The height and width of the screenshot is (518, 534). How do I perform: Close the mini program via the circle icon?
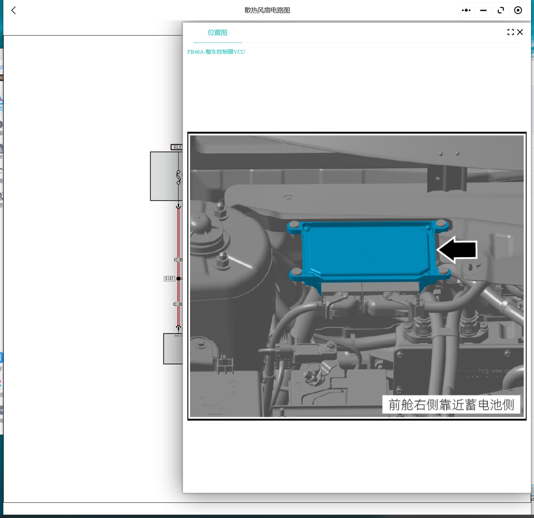tap(518, 10)
